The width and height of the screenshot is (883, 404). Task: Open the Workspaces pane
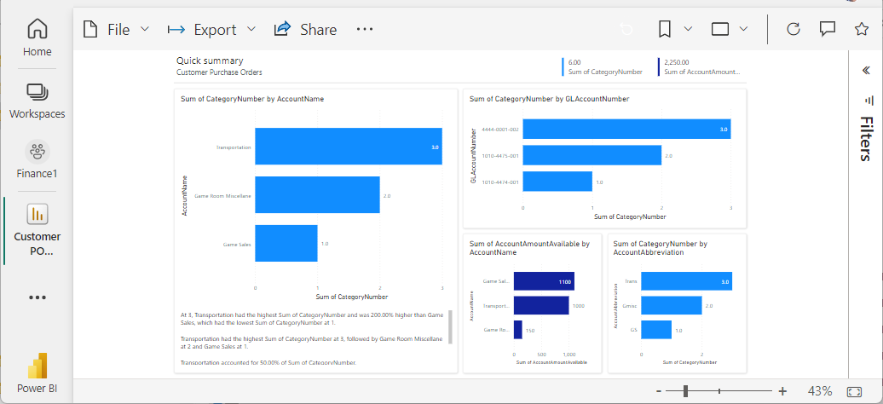point(37,100)
